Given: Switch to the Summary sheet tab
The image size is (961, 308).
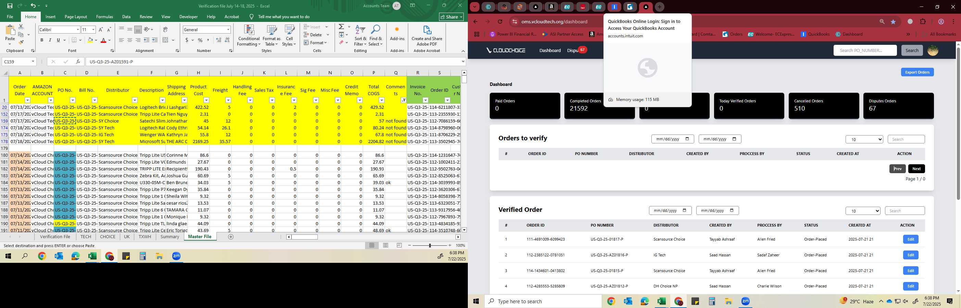Looking at the screenshot, I should tap(170, 237).
